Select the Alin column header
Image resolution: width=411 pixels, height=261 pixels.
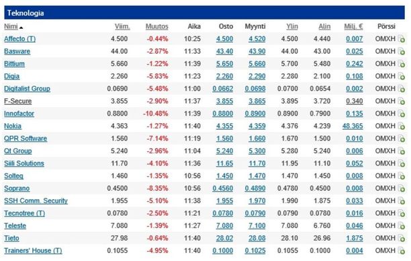click(324, 26)
